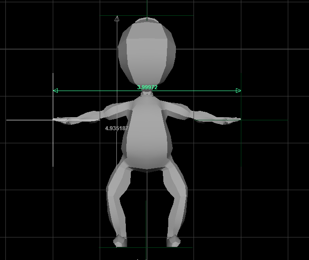Click the gray 4.935187 distance label
Image resolution: width=309 pixels, height=260 pixels.
tap(117, 128)
